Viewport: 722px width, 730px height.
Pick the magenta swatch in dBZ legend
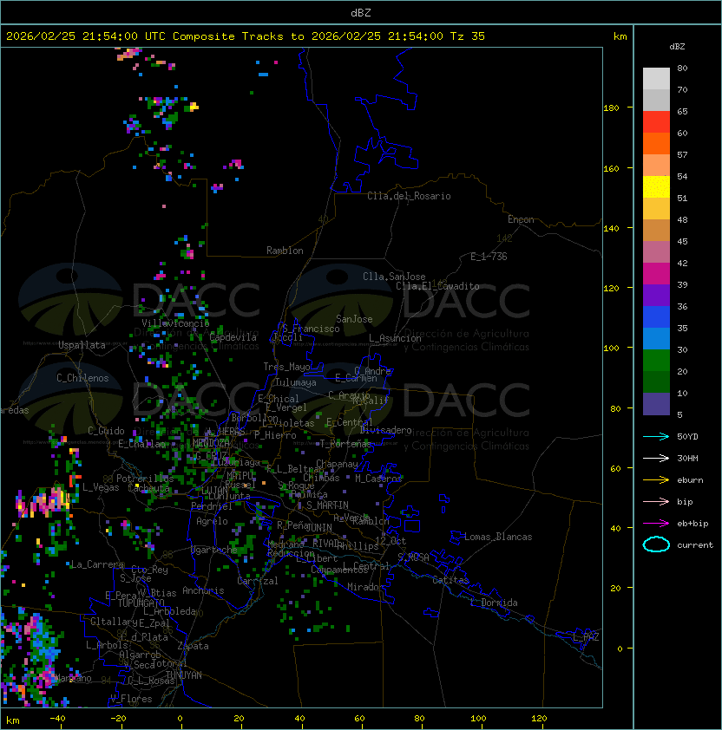point(656,274)
